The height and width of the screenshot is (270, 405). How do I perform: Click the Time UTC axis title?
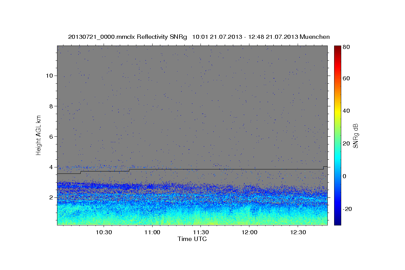click(192, 239)
